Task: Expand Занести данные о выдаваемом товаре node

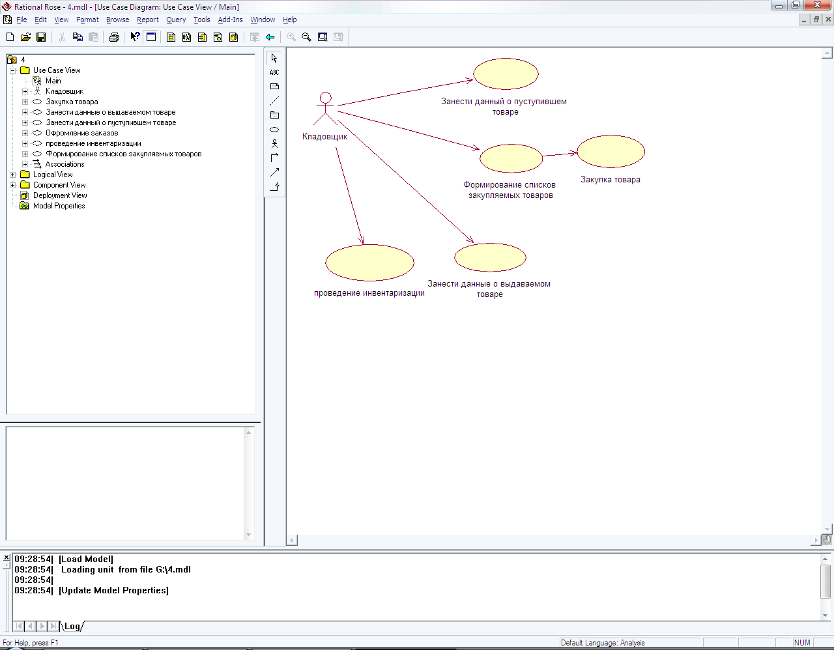Action: tap(25, 112)
